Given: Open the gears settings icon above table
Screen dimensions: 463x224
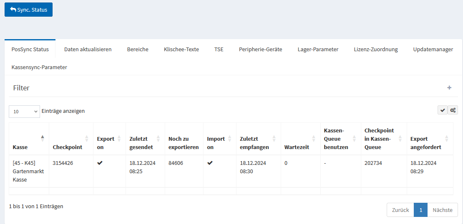Looking at the screenshot, I should tap(453, 110).
